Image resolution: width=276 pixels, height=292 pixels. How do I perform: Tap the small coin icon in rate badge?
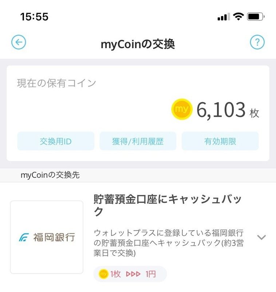point(104,274)
